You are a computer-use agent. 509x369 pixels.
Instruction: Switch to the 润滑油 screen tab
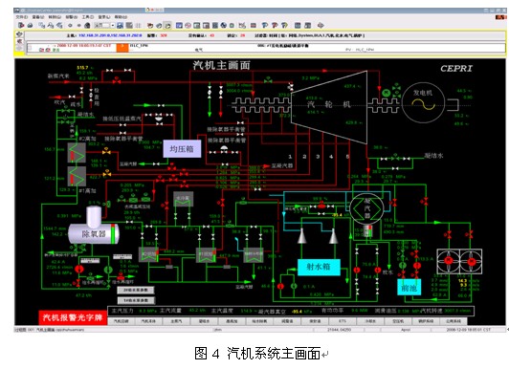(287, 321)
